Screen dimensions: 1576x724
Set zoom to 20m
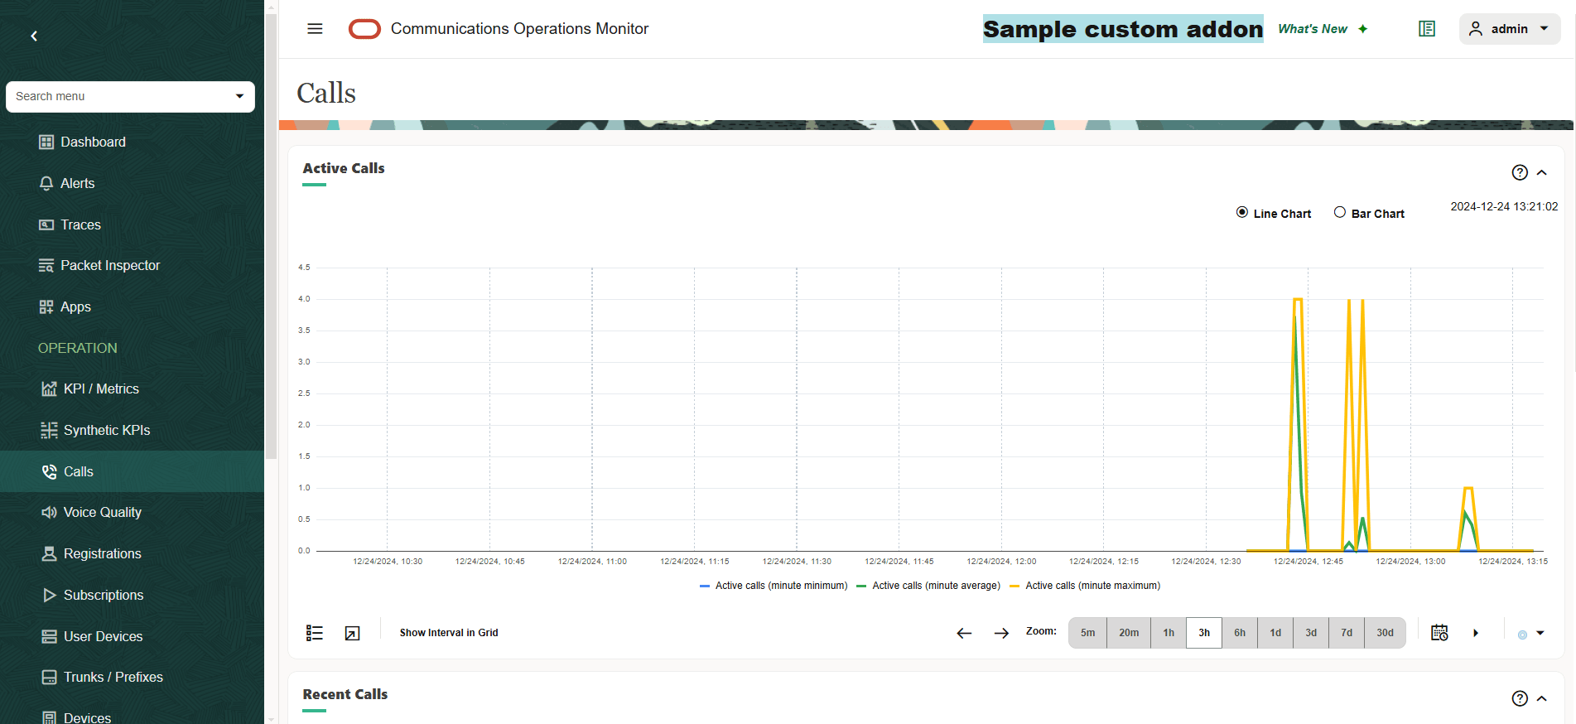coord(1129,633)
